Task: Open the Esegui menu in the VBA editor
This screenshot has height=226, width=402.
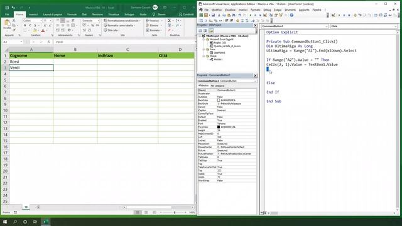Action: 278,10
